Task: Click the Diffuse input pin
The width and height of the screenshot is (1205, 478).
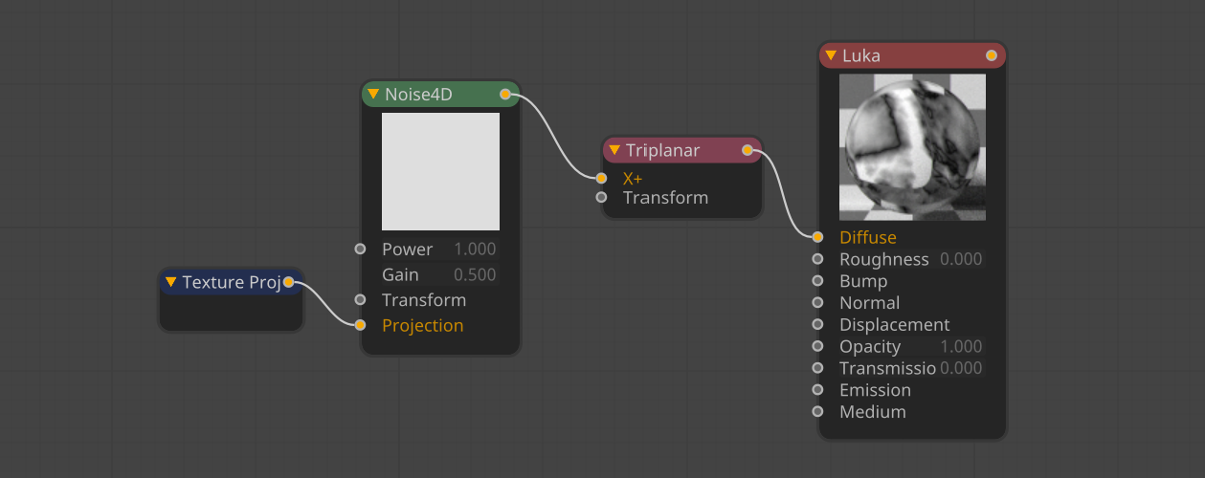Action: (x=817, y=237)
